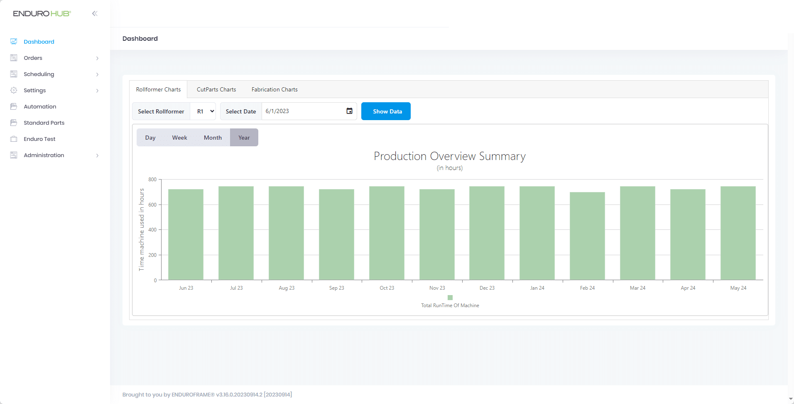Click the Standard Parts icon

pos(14,123)
